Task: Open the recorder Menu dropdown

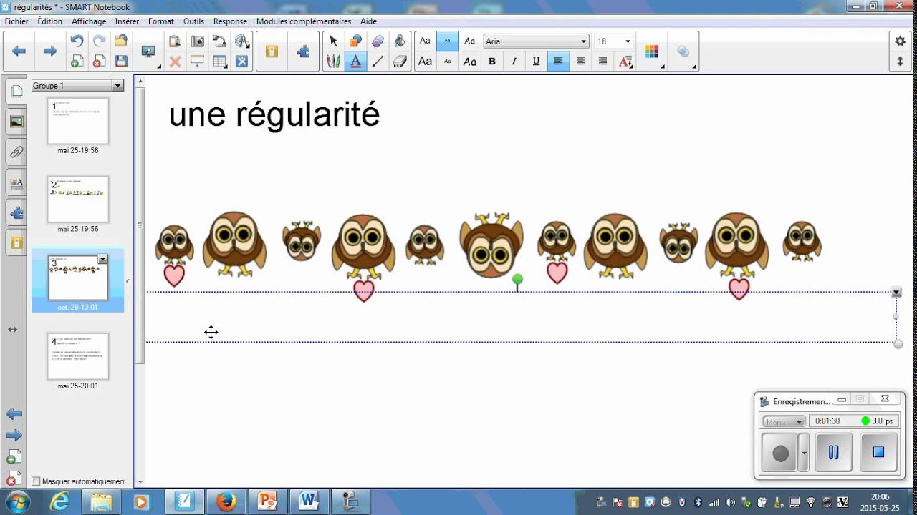Action: tap(784, 421)
